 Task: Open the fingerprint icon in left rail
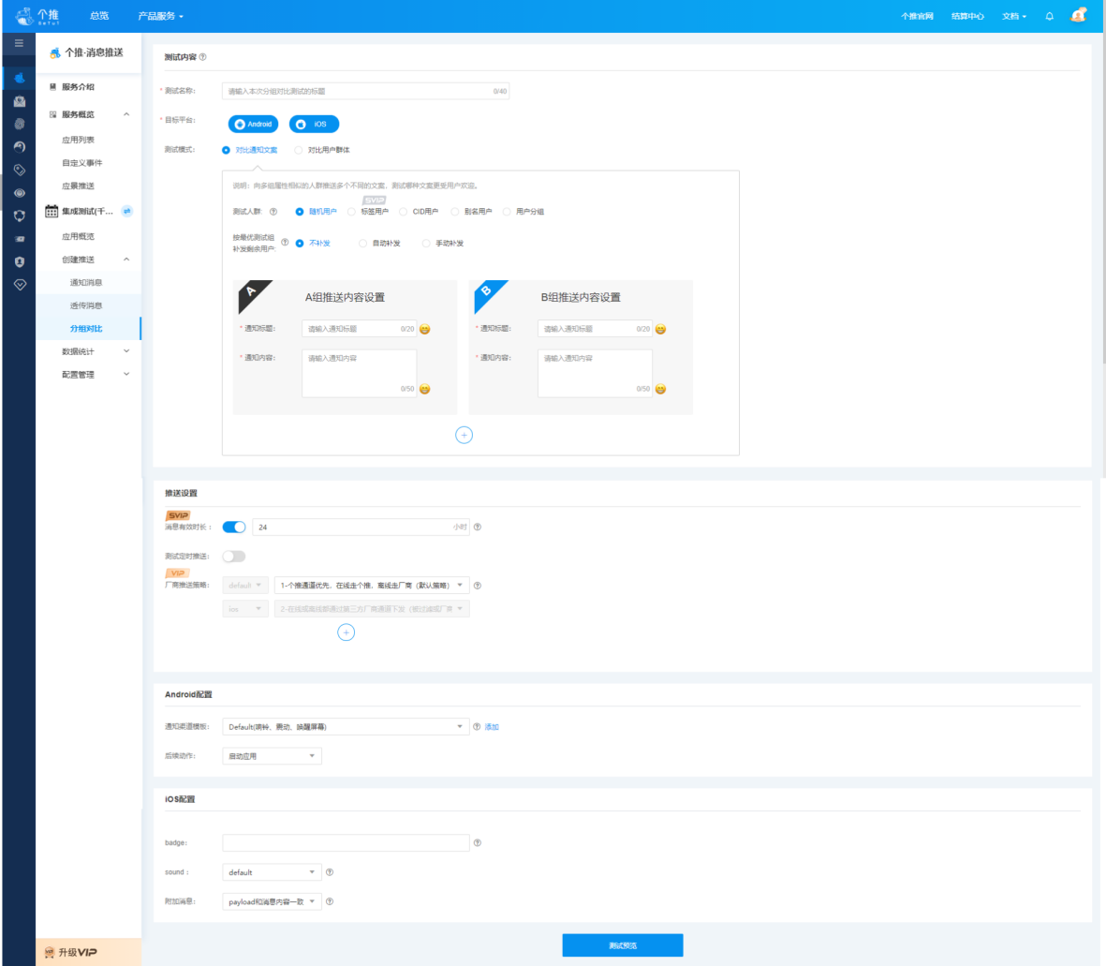(x=19, y=125)
